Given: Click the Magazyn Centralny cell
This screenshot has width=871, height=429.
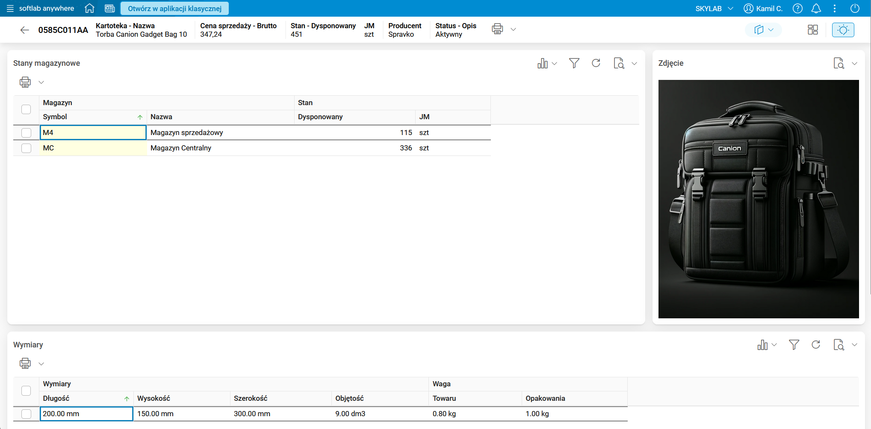Looking at the screenshot, I should point(221,148).
